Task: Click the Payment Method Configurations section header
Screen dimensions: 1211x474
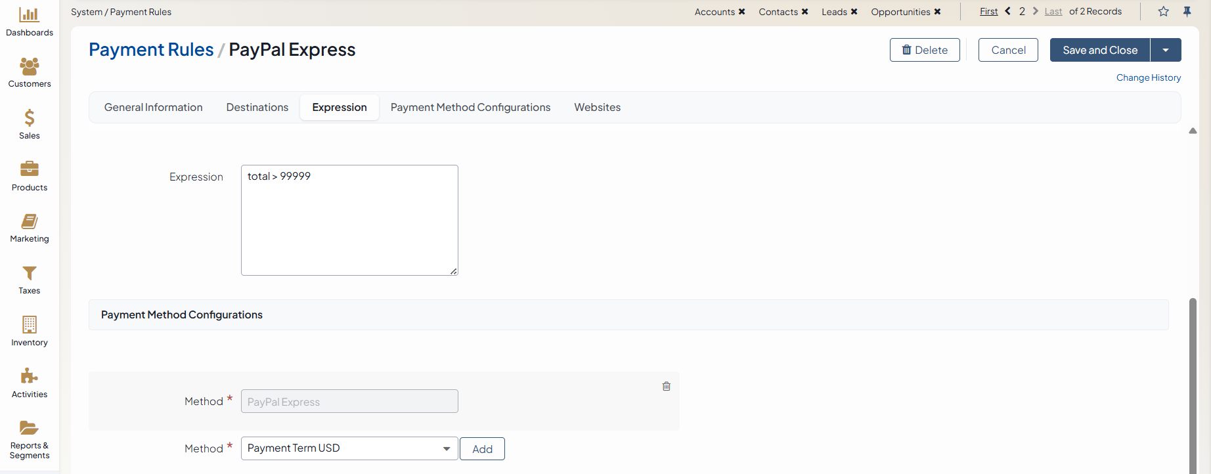Action: click(628, 315)
